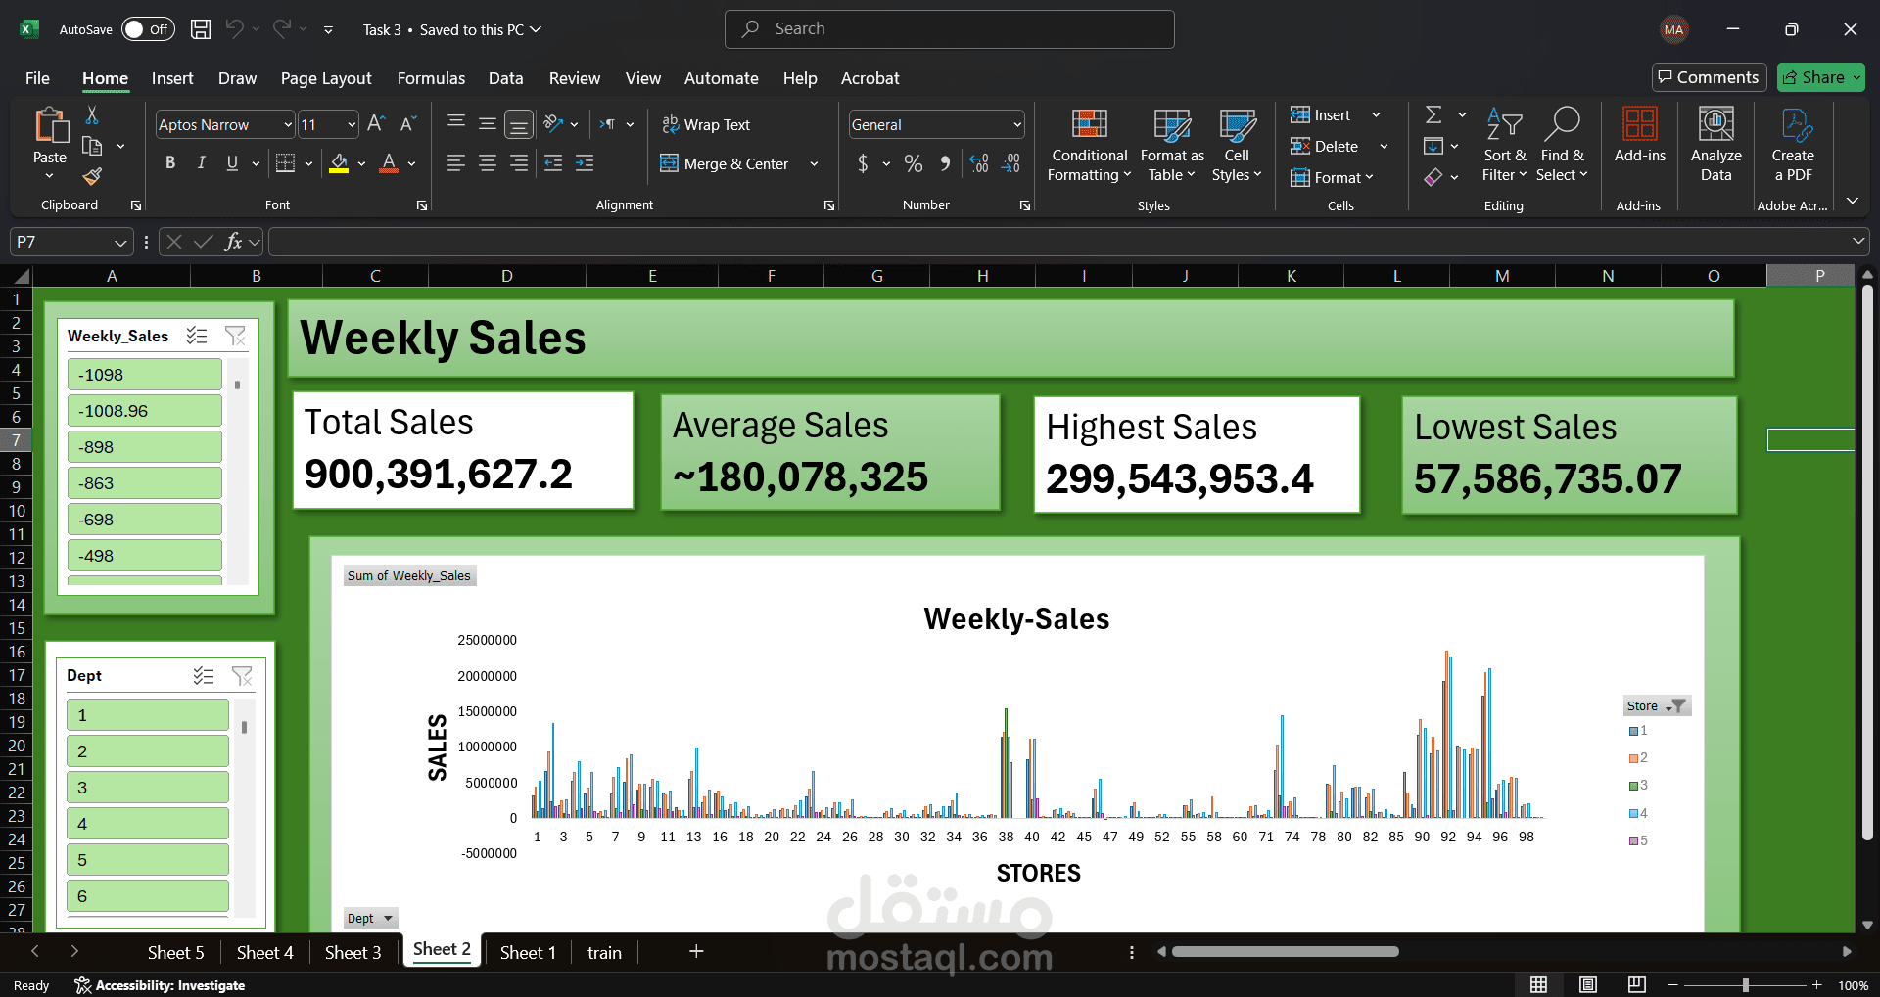This screenshot has width=1880, height=997.
Task: Select the -1098 slicer item
Action: pyautogui.click(x=145, y=375)
